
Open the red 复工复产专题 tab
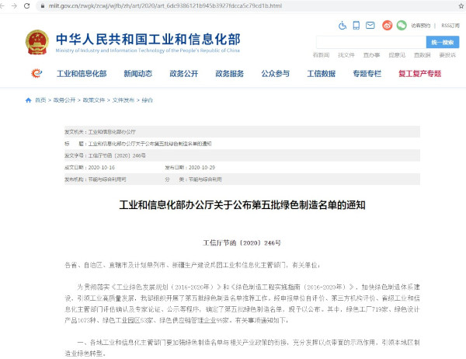click(x=419, y=74)
